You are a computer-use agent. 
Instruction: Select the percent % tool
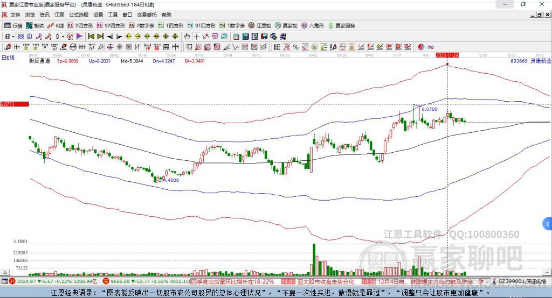click(296, 47)
